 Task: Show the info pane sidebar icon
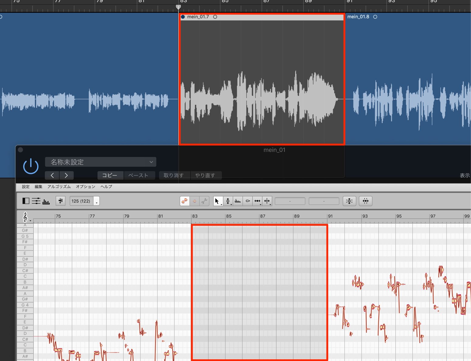[26, 201]
